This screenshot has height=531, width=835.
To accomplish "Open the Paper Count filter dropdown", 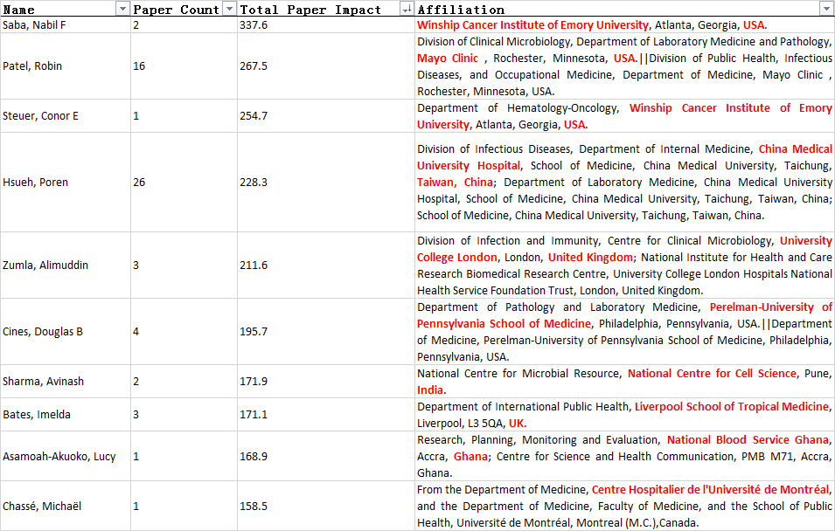I will click(x=230, y=9).
